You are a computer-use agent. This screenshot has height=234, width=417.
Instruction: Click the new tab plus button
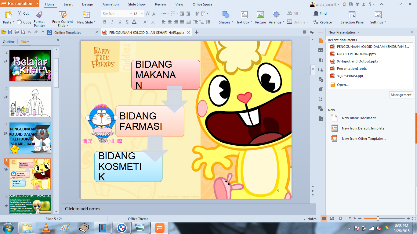click(197, 32)
